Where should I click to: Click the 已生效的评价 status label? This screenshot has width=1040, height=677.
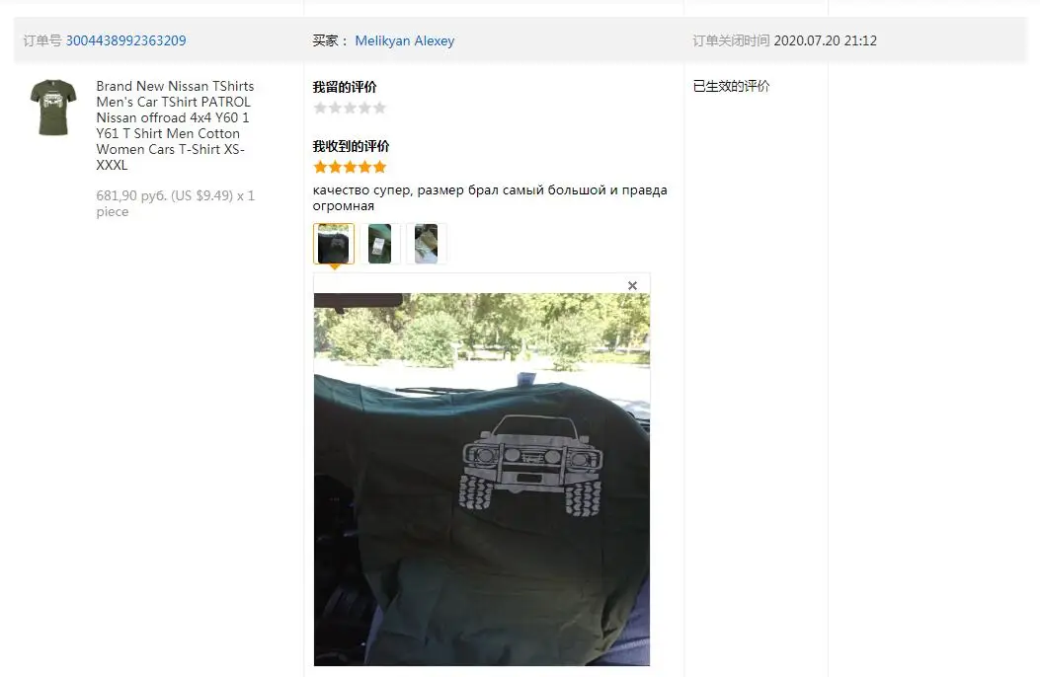point(731,86)
